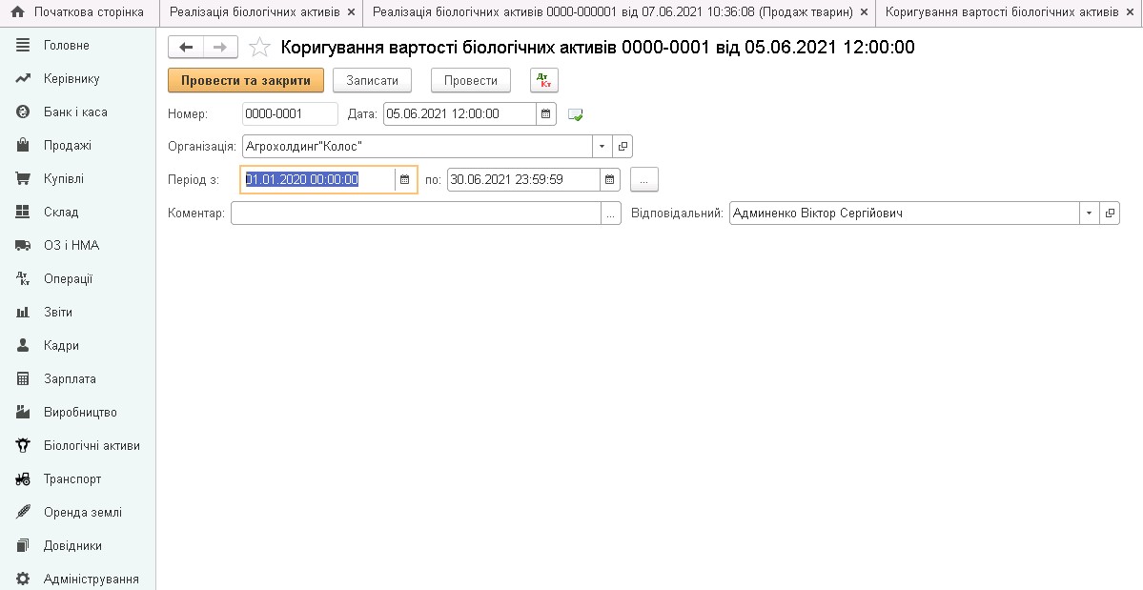Click the Дт/Кт postings icon button
Viewport: 1143px width, 590px height.
[544, 81]
